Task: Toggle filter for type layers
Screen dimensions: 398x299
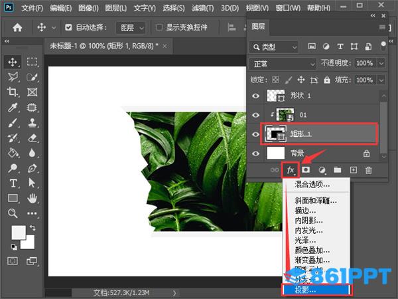Action: (340, 47)
